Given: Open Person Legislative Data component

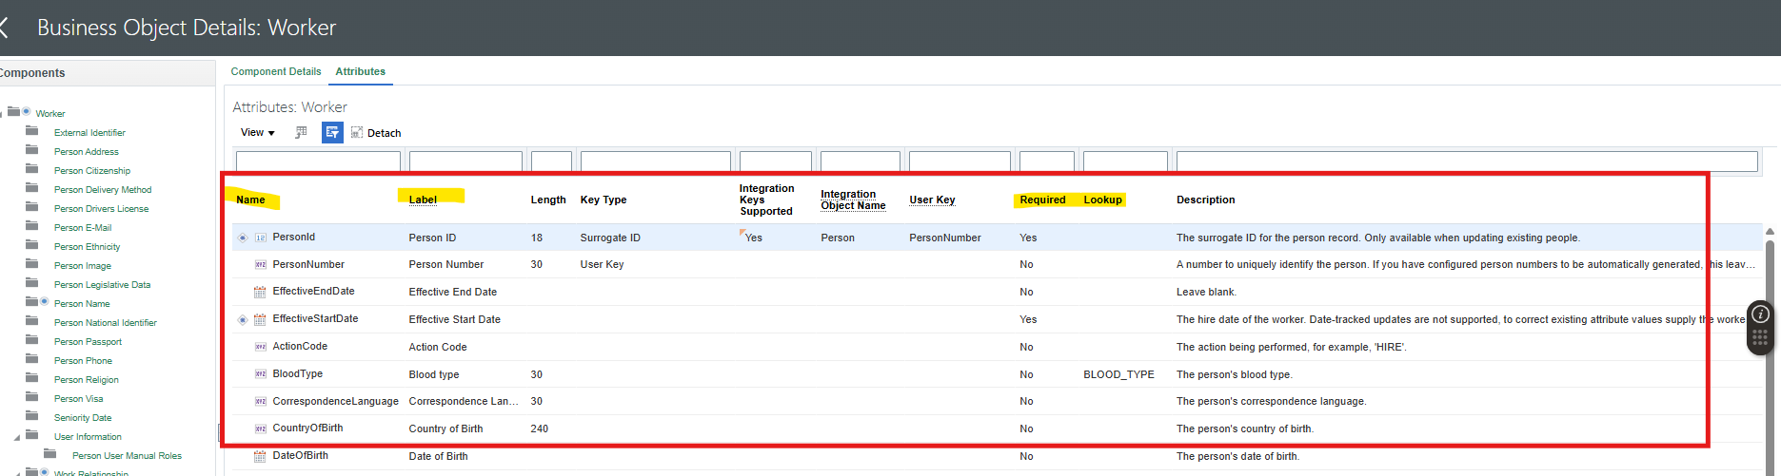Looking at the screenshot, I should click(102, 285).
